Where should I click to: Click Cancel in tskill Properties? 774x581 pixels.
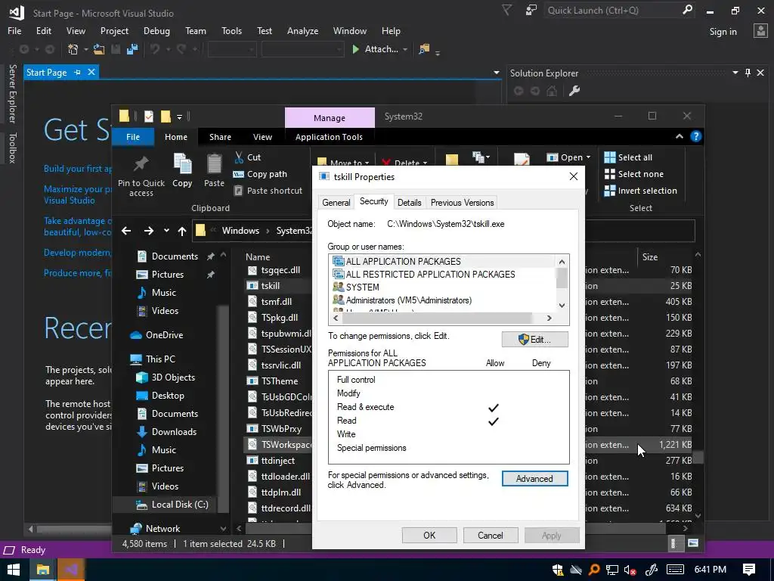[490, 536]
